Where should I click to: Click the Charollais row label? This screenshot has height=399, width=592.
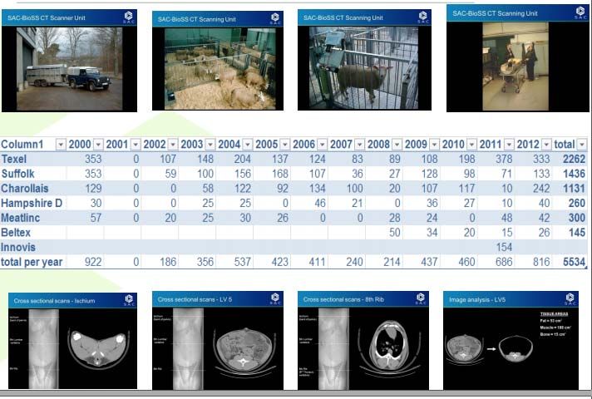(25, 189)
